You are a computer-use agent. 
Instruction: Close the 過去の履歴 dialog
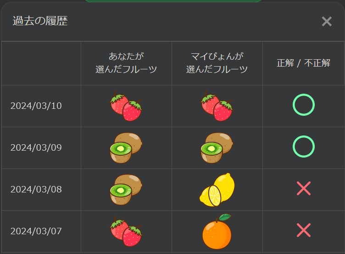tap(326, 22)
